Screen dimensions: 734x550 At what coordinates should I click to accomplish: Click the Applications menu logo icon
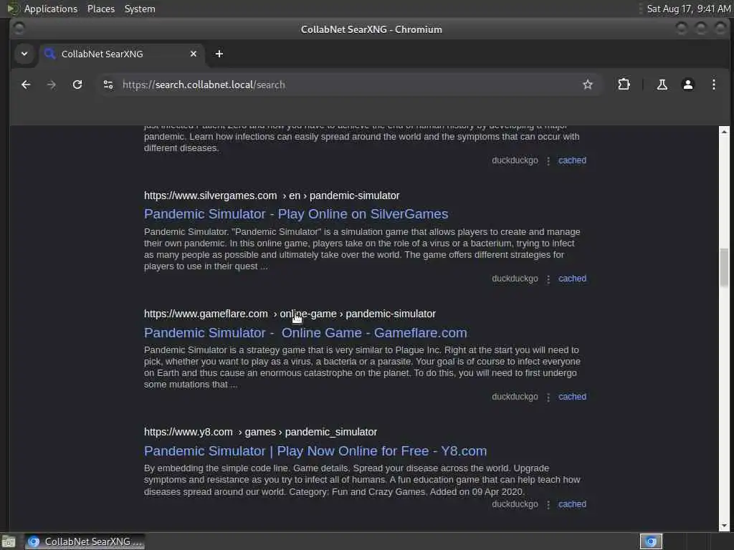pos(13,9)
